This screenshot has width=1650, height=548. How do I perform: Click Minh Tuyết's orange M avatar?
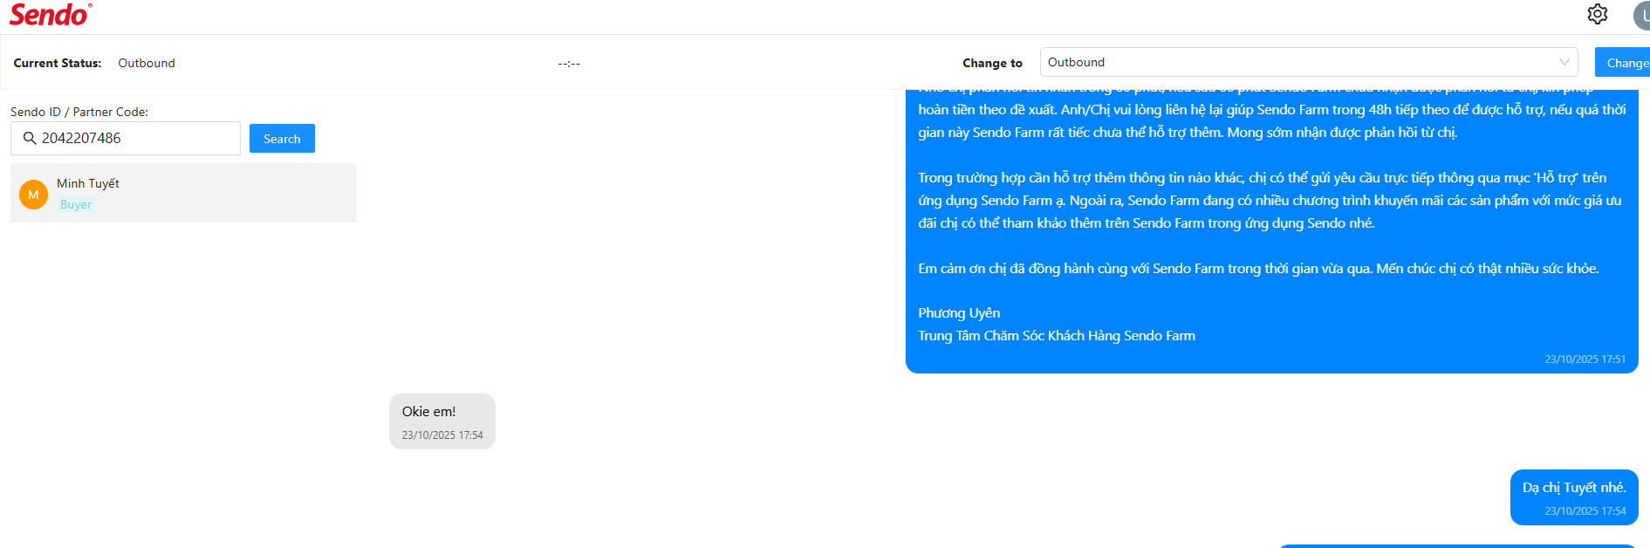click(x=33, y=195)
